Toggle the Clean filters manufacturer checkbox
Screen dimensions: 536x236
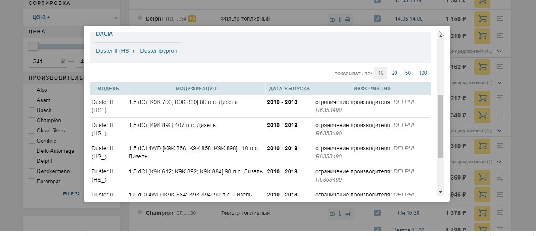[x=32, y=130]
